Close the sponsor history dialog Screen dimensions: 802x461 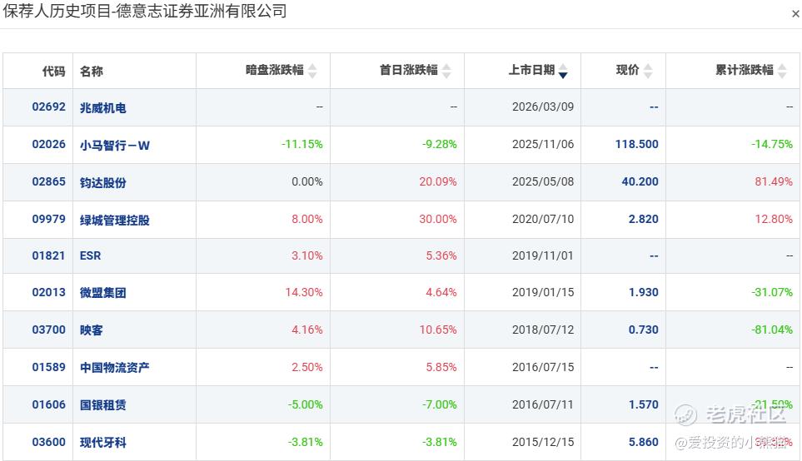click(x=795, y=14)
